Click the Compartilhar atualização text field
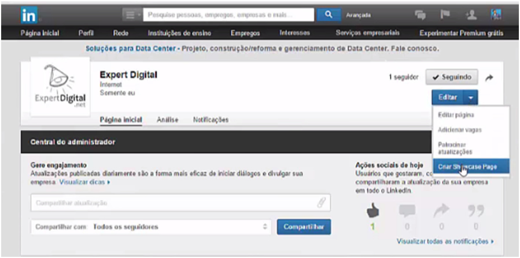520x258 pixels. [x=180, y=202]
